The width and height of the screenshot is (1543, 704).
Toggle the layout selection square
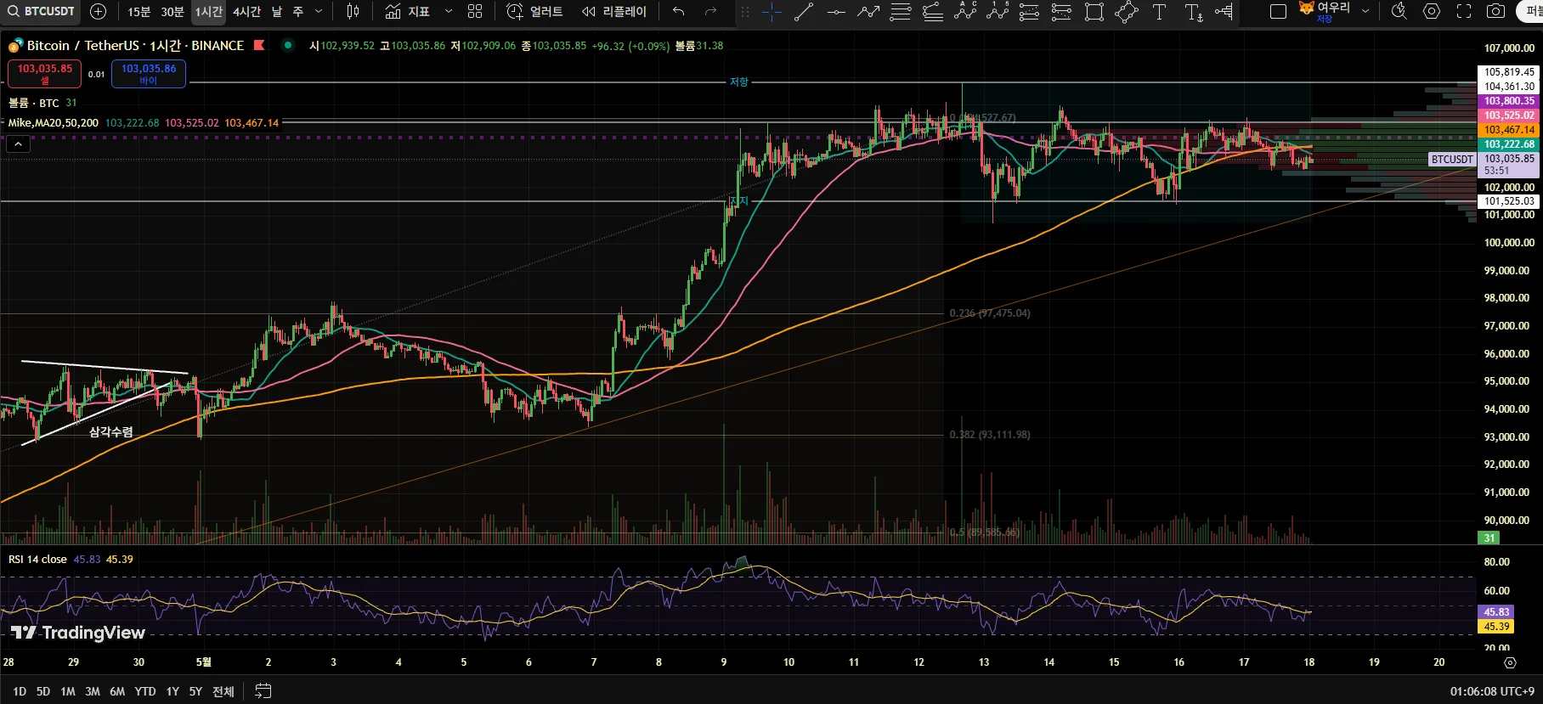click(1278, 12)
